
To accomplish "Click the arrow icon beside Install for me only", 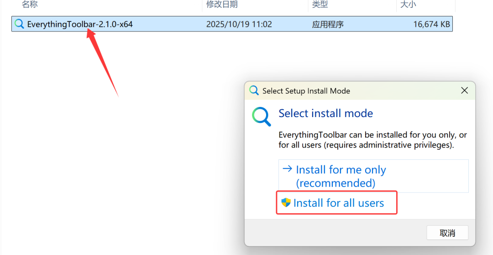I will 287,169.
